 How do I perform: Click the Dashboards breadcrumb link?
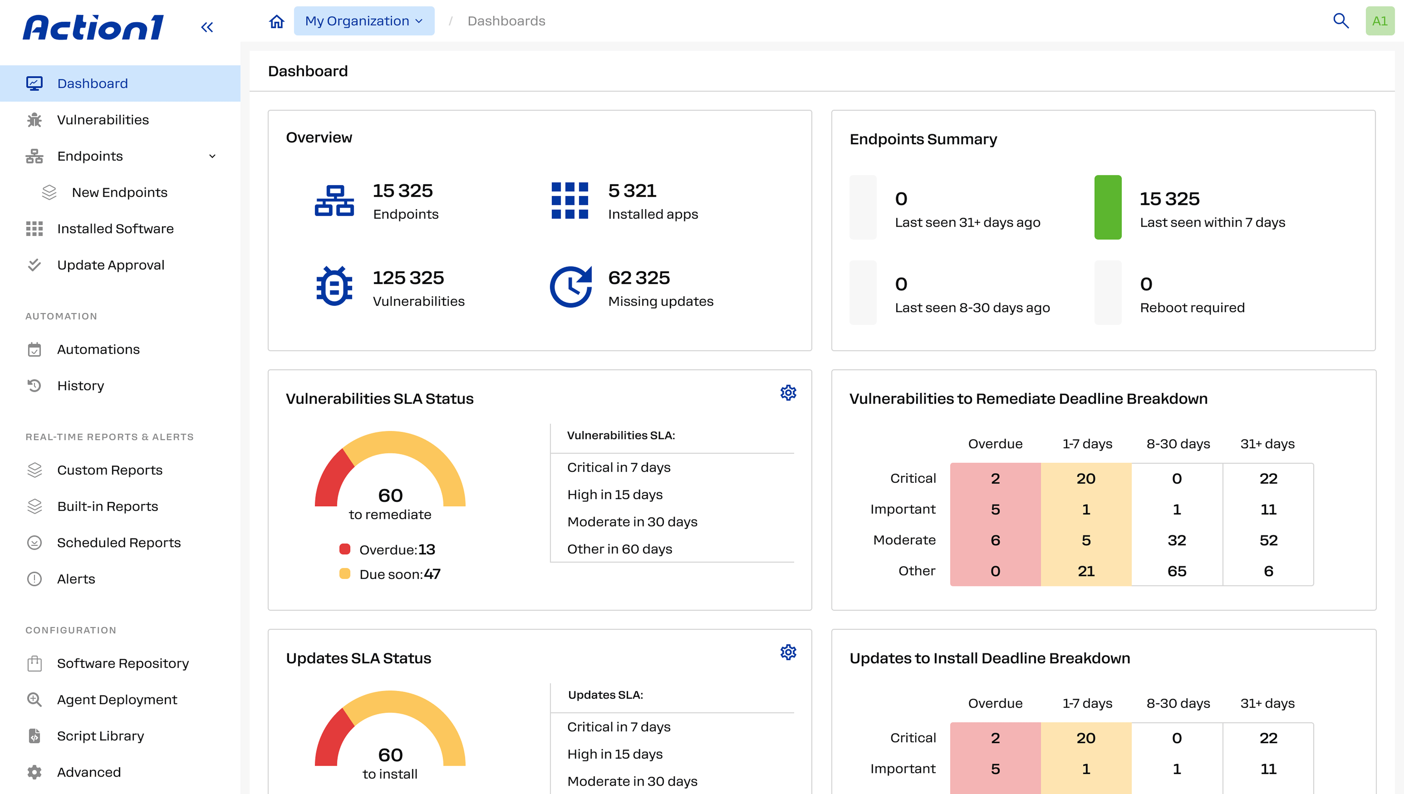506,21
